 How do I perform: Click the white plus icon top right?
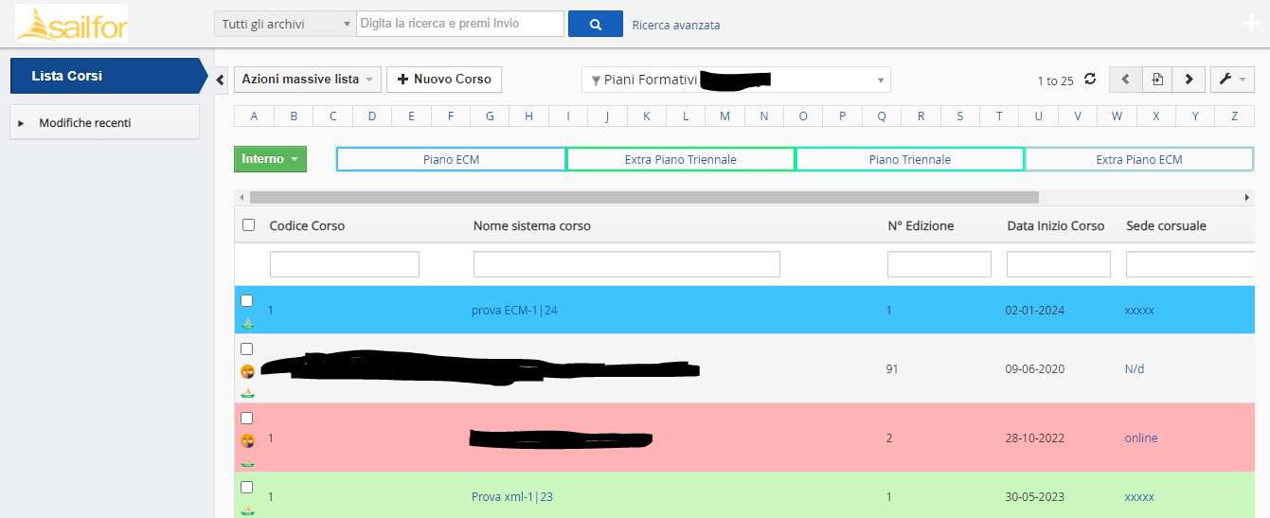click(1251, 25)
